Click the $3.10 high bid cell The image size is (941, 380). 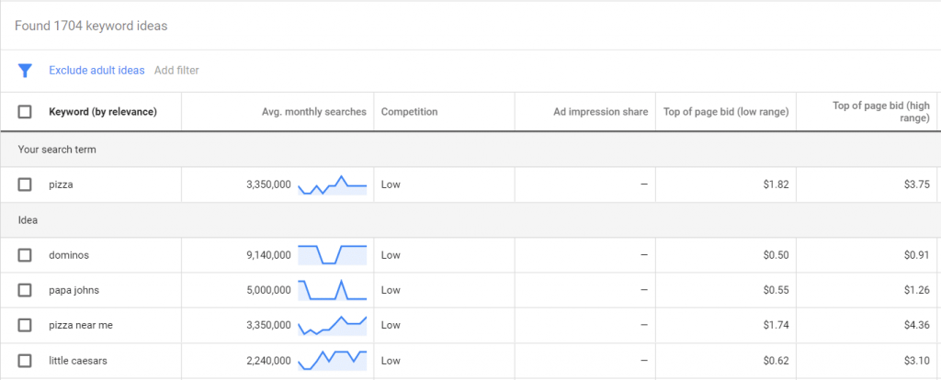pos(917,361)
